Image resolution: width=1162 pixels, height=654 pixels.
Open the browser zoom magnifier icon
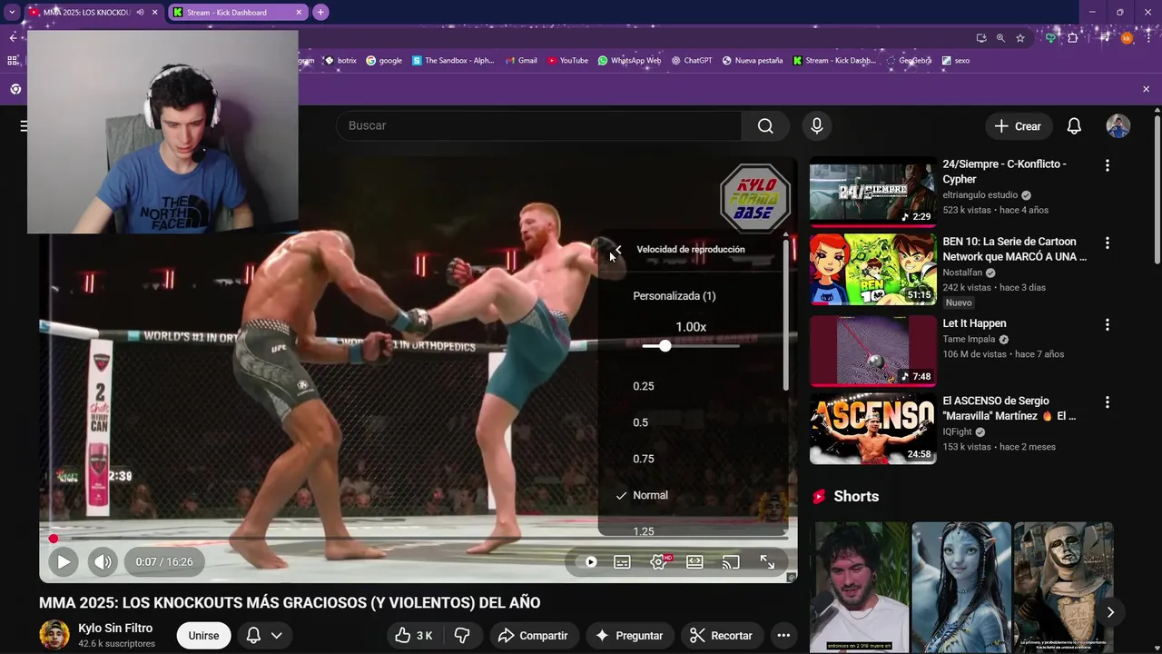click(1000, 38)
